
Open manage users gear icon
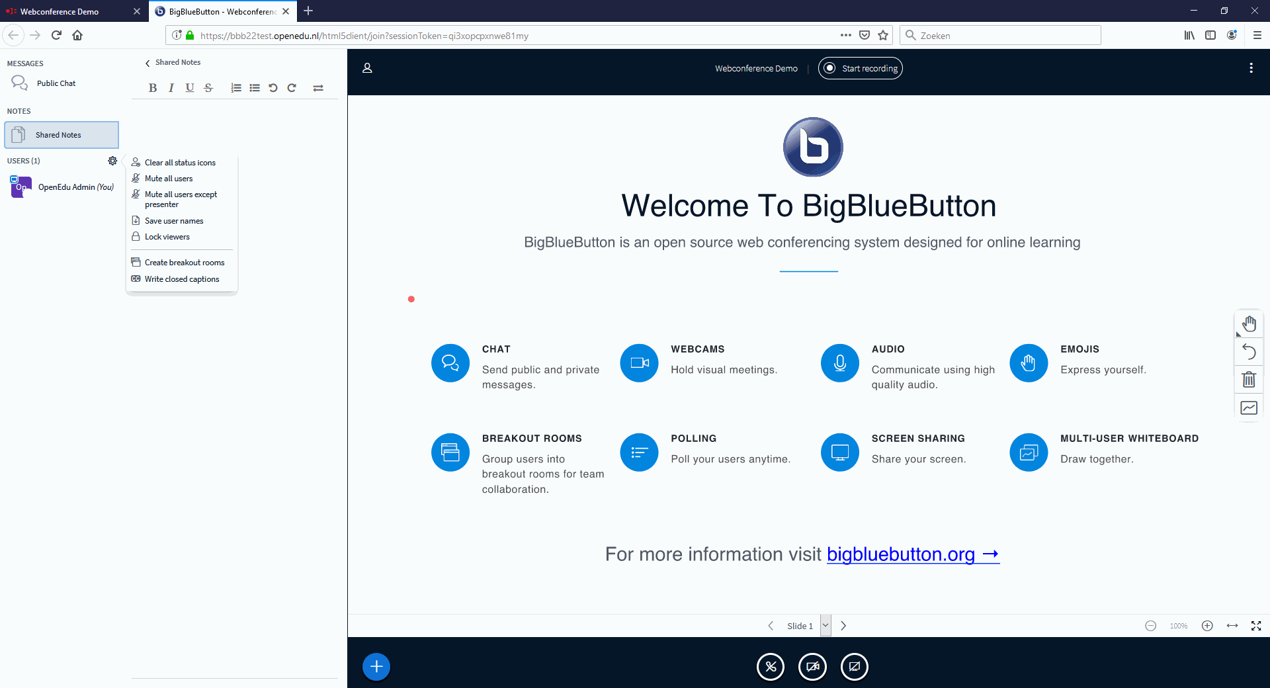(112, 161)
